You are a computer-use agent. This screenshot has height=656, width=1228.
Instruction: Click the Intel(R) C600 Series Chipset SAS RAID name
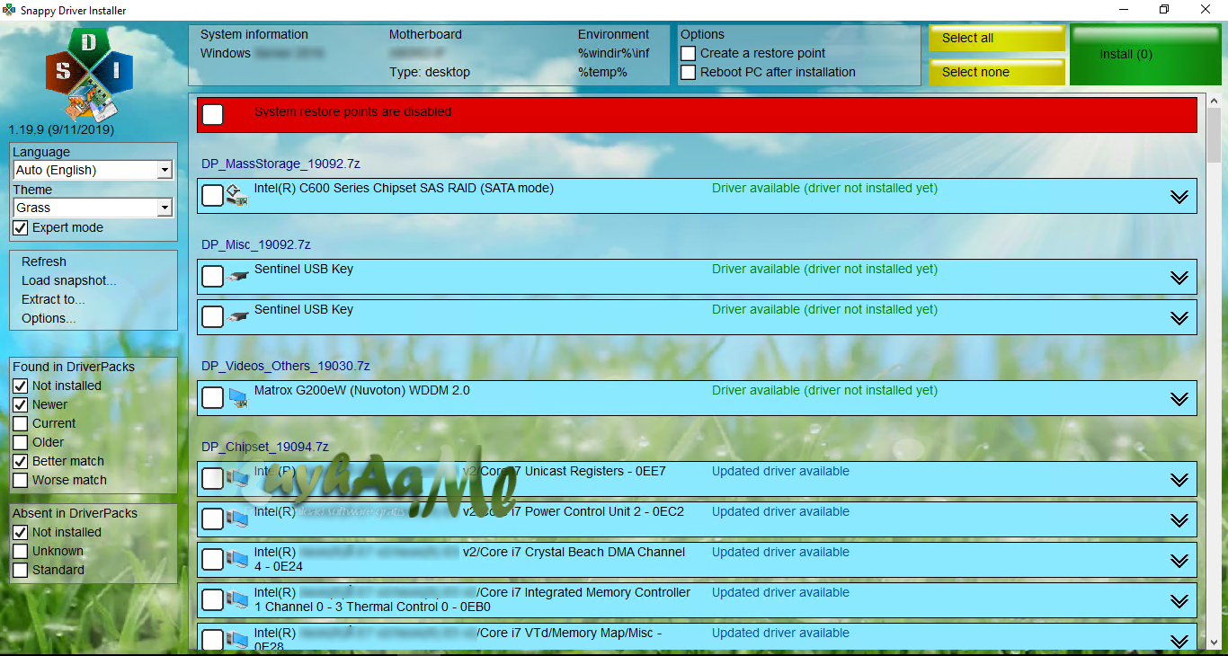(x=404, y=188)
